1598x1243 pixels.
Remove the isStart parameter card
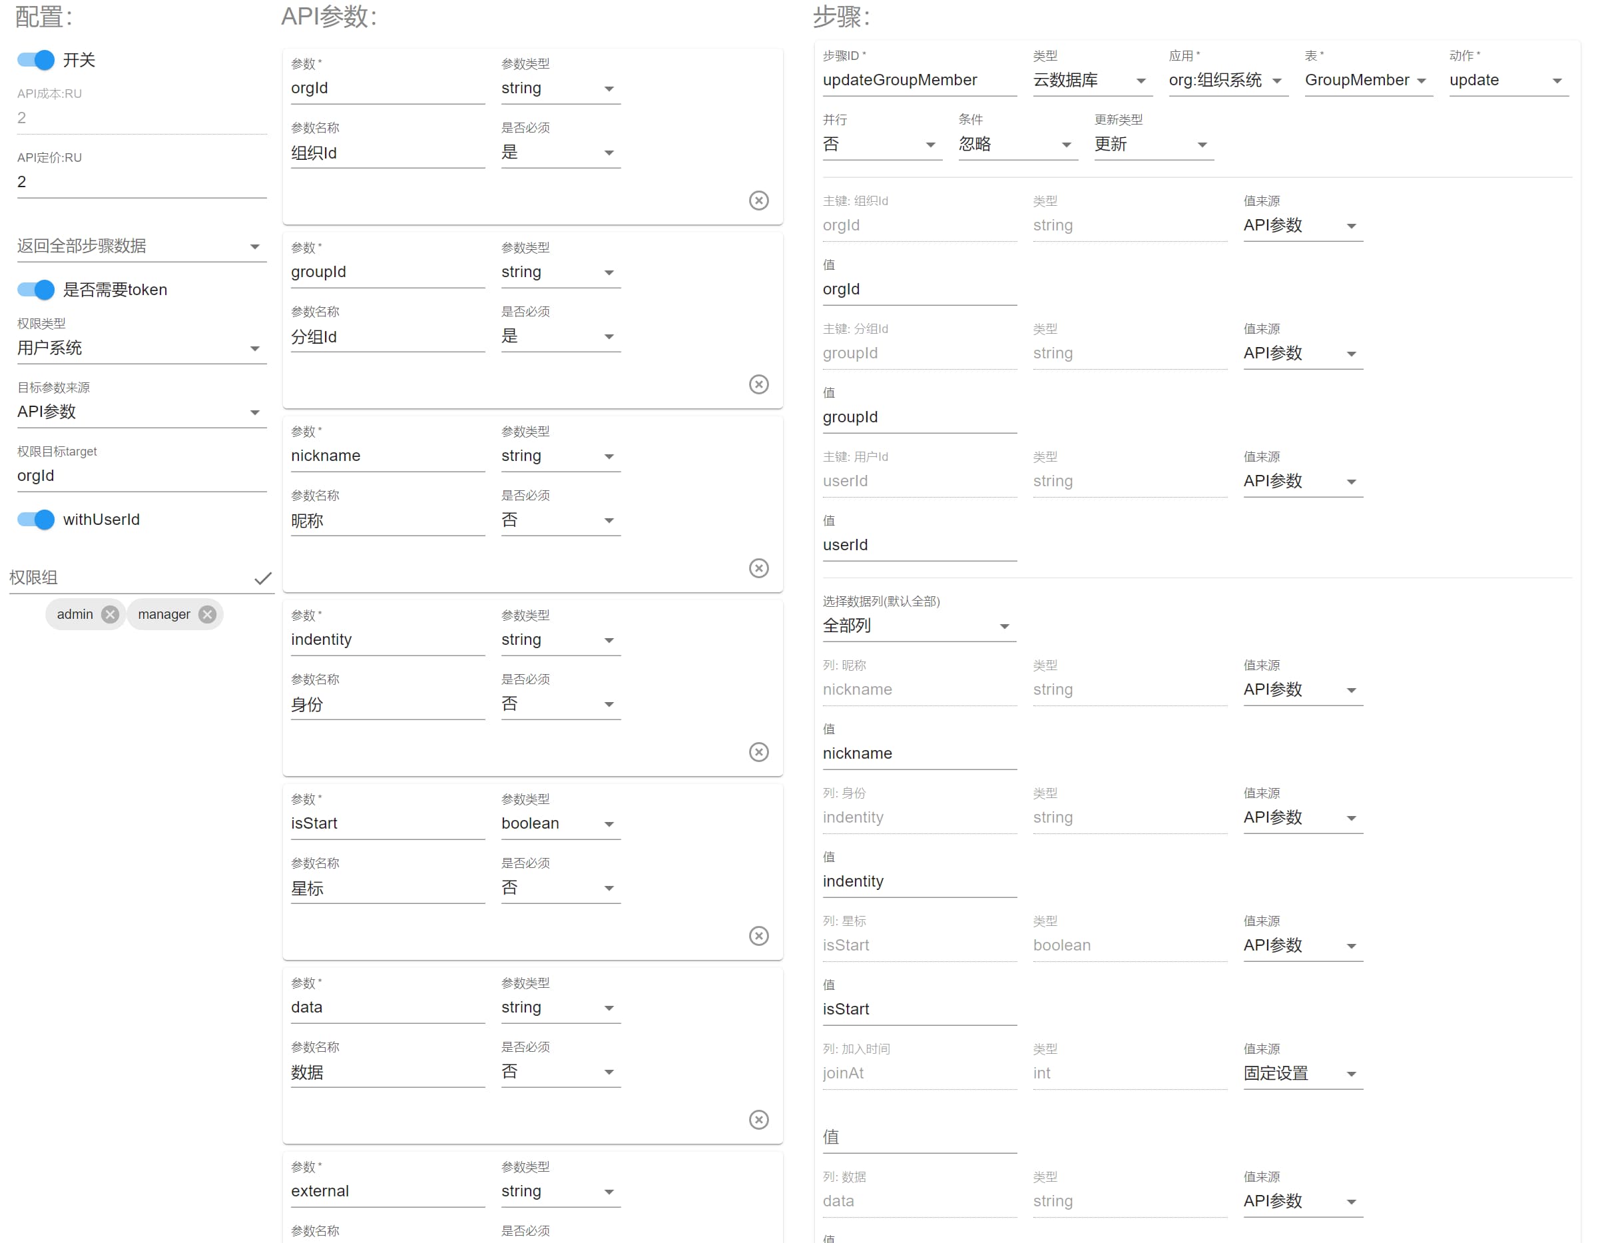click(759, 935)
